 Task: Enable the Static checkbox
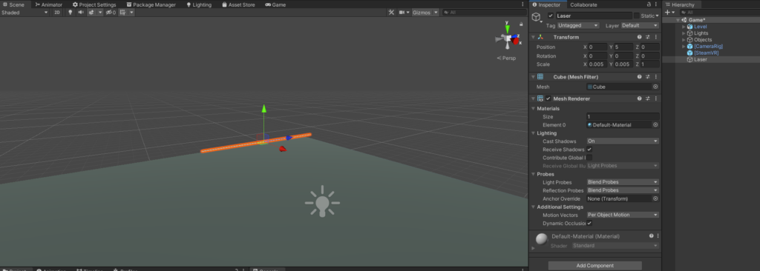pyautogui.click(x=636, y=16)
